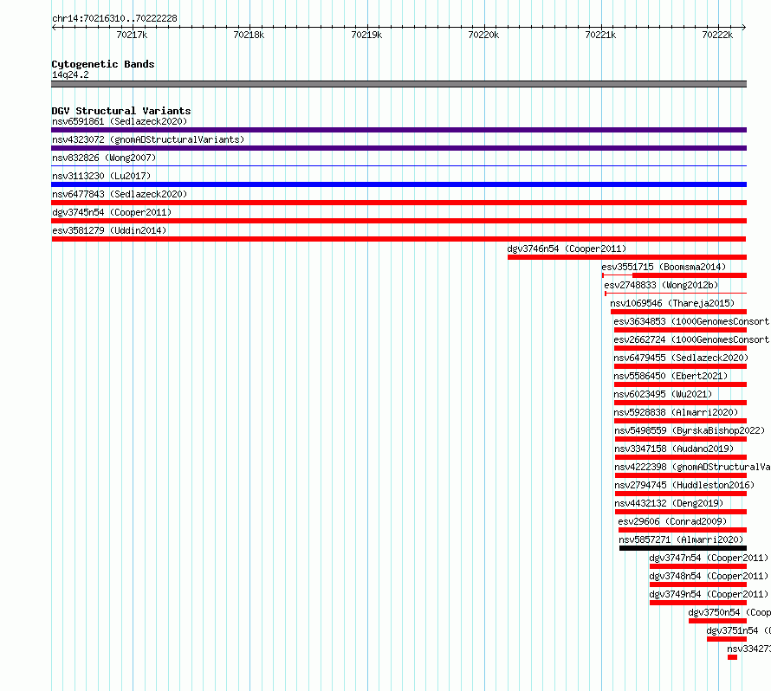Image resolution: width=771 pixels, height=691 pixels.
Task: Click nsv5498559 (ByrskaBishop2022) label
Action: click(x=690, y=430)
